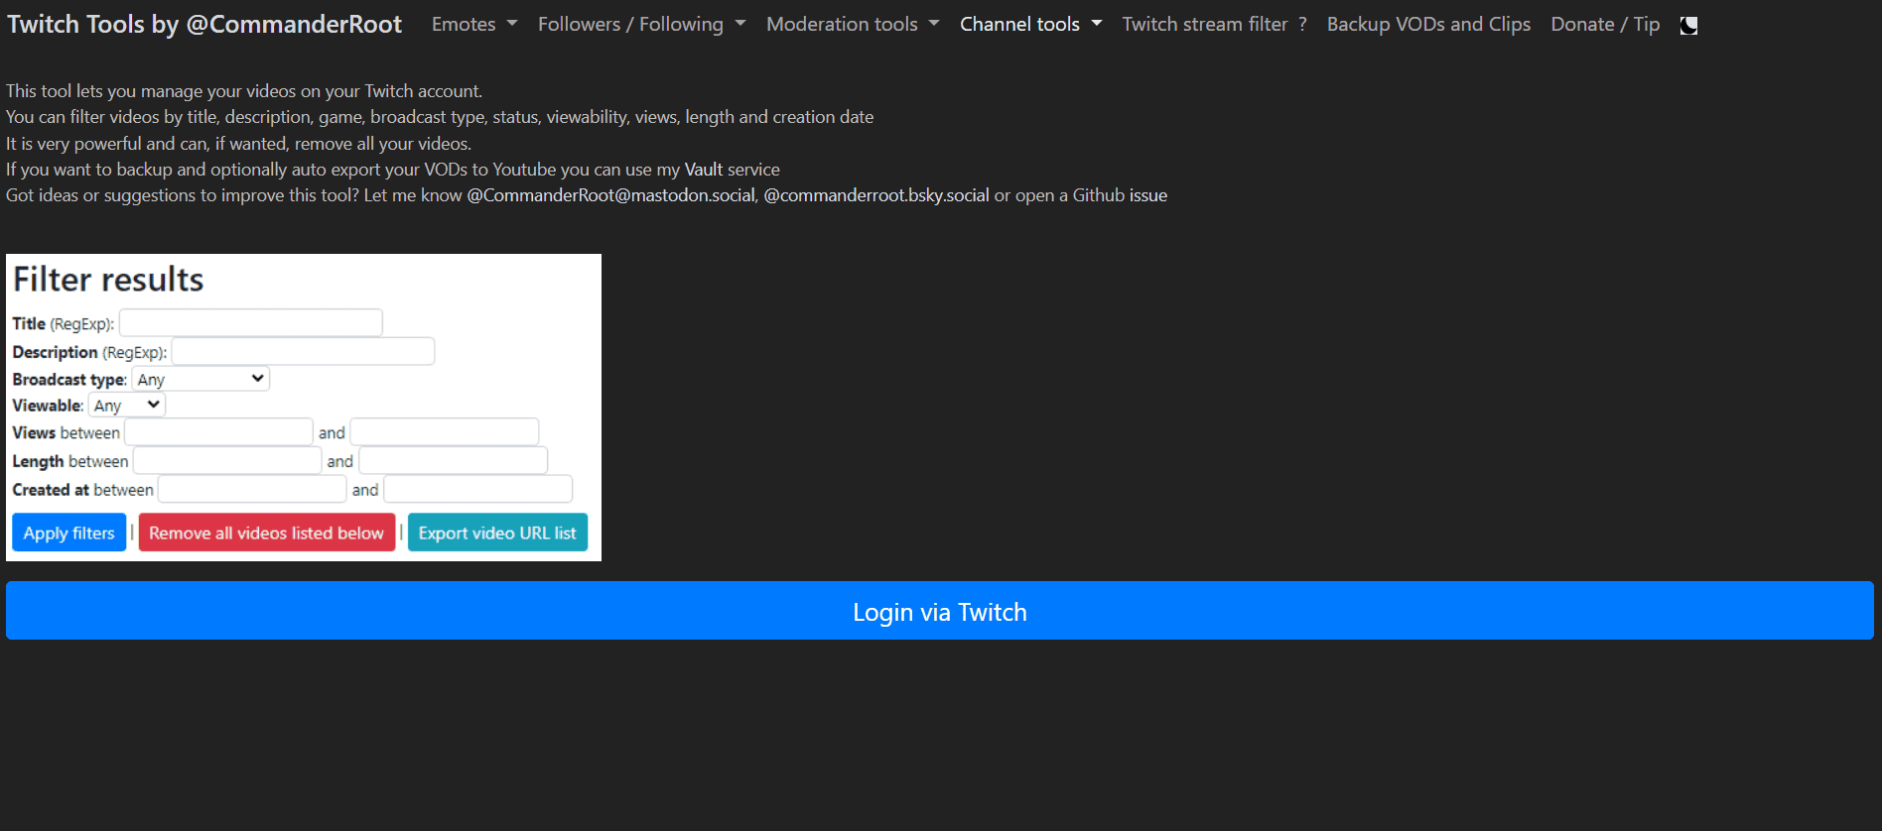The width and height of the screenshot is (1882, 831).
Task: Expand the Channel tools menu
Action: tap(1029, 25)
